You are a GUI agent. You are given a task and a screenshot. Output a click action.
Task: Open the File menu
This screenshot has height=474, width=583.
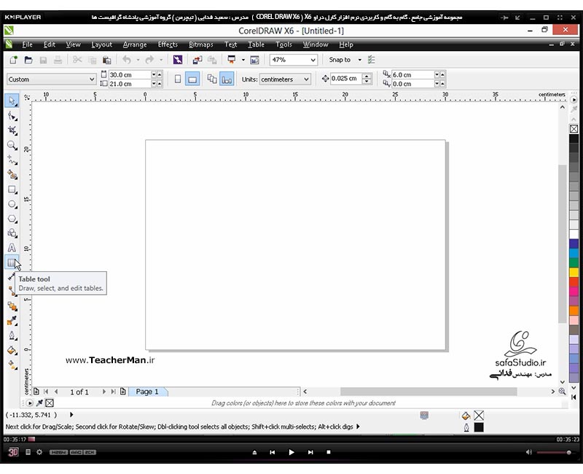(x=27, y=44)
